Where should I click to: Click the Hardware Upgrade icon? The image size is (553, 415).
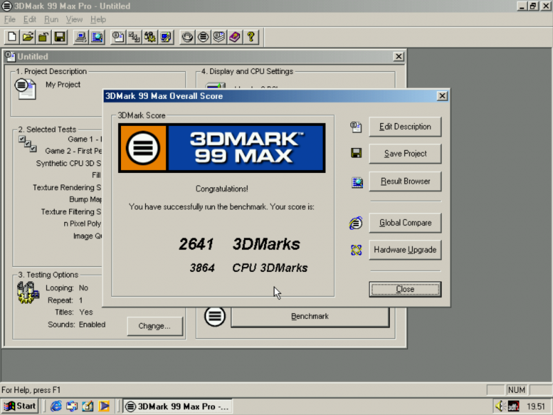(x=356, y=250)
